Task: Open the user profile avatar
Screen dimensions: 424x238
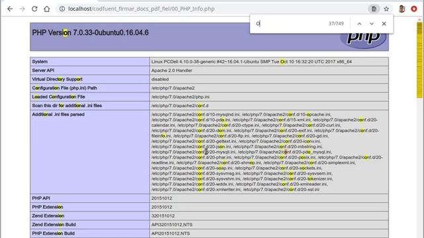Action: (x=402, y=9)
